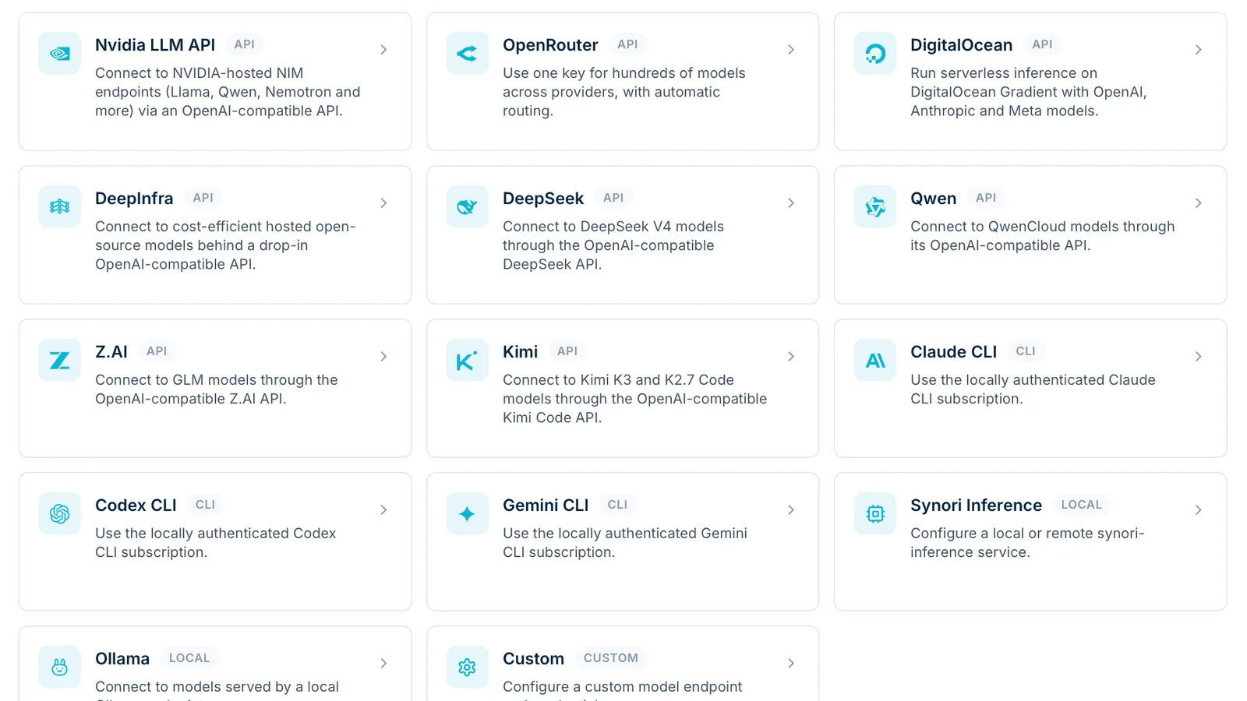Click the Custom provider gear icon
This screenshot has width=1247, height=701.
point(468,667)
